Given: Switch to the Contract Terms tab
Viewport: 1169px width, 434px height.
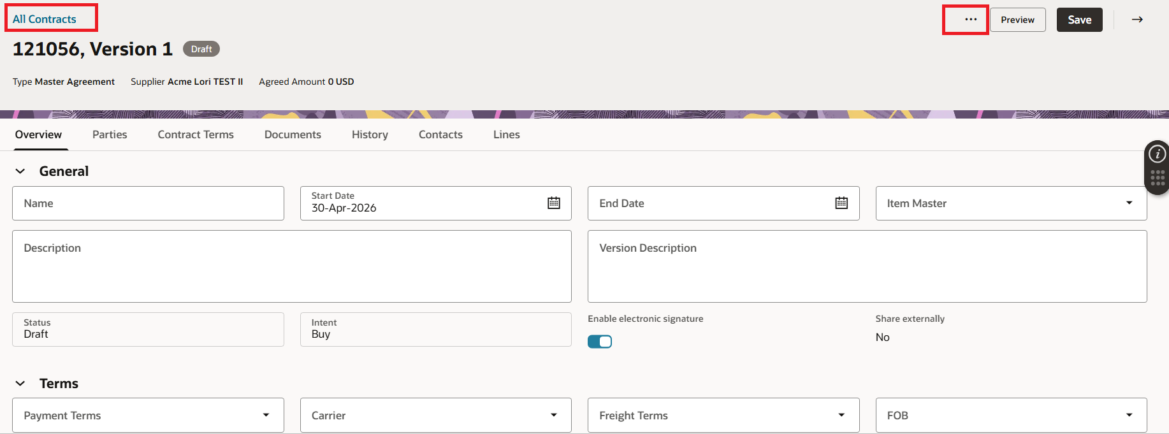Looking at the screenshot, I should 196,134.
